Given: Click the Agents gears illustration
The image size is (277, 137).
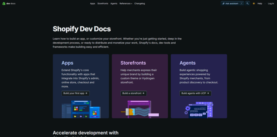Looking at the screenshot, I should pos(199,110).
